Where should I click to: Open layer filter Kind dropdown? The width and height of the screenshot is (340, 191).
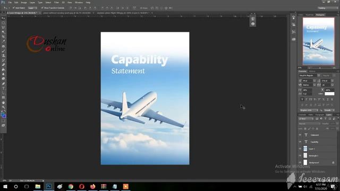coord(306,119)
